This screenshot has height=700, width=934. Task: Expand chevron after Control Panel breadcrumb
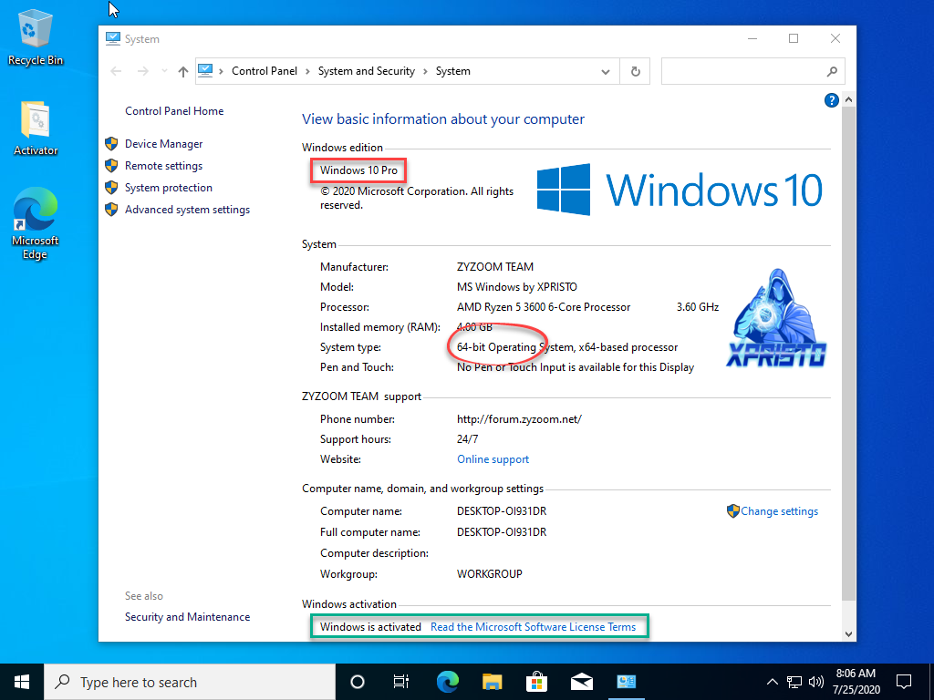click(308, 71)
